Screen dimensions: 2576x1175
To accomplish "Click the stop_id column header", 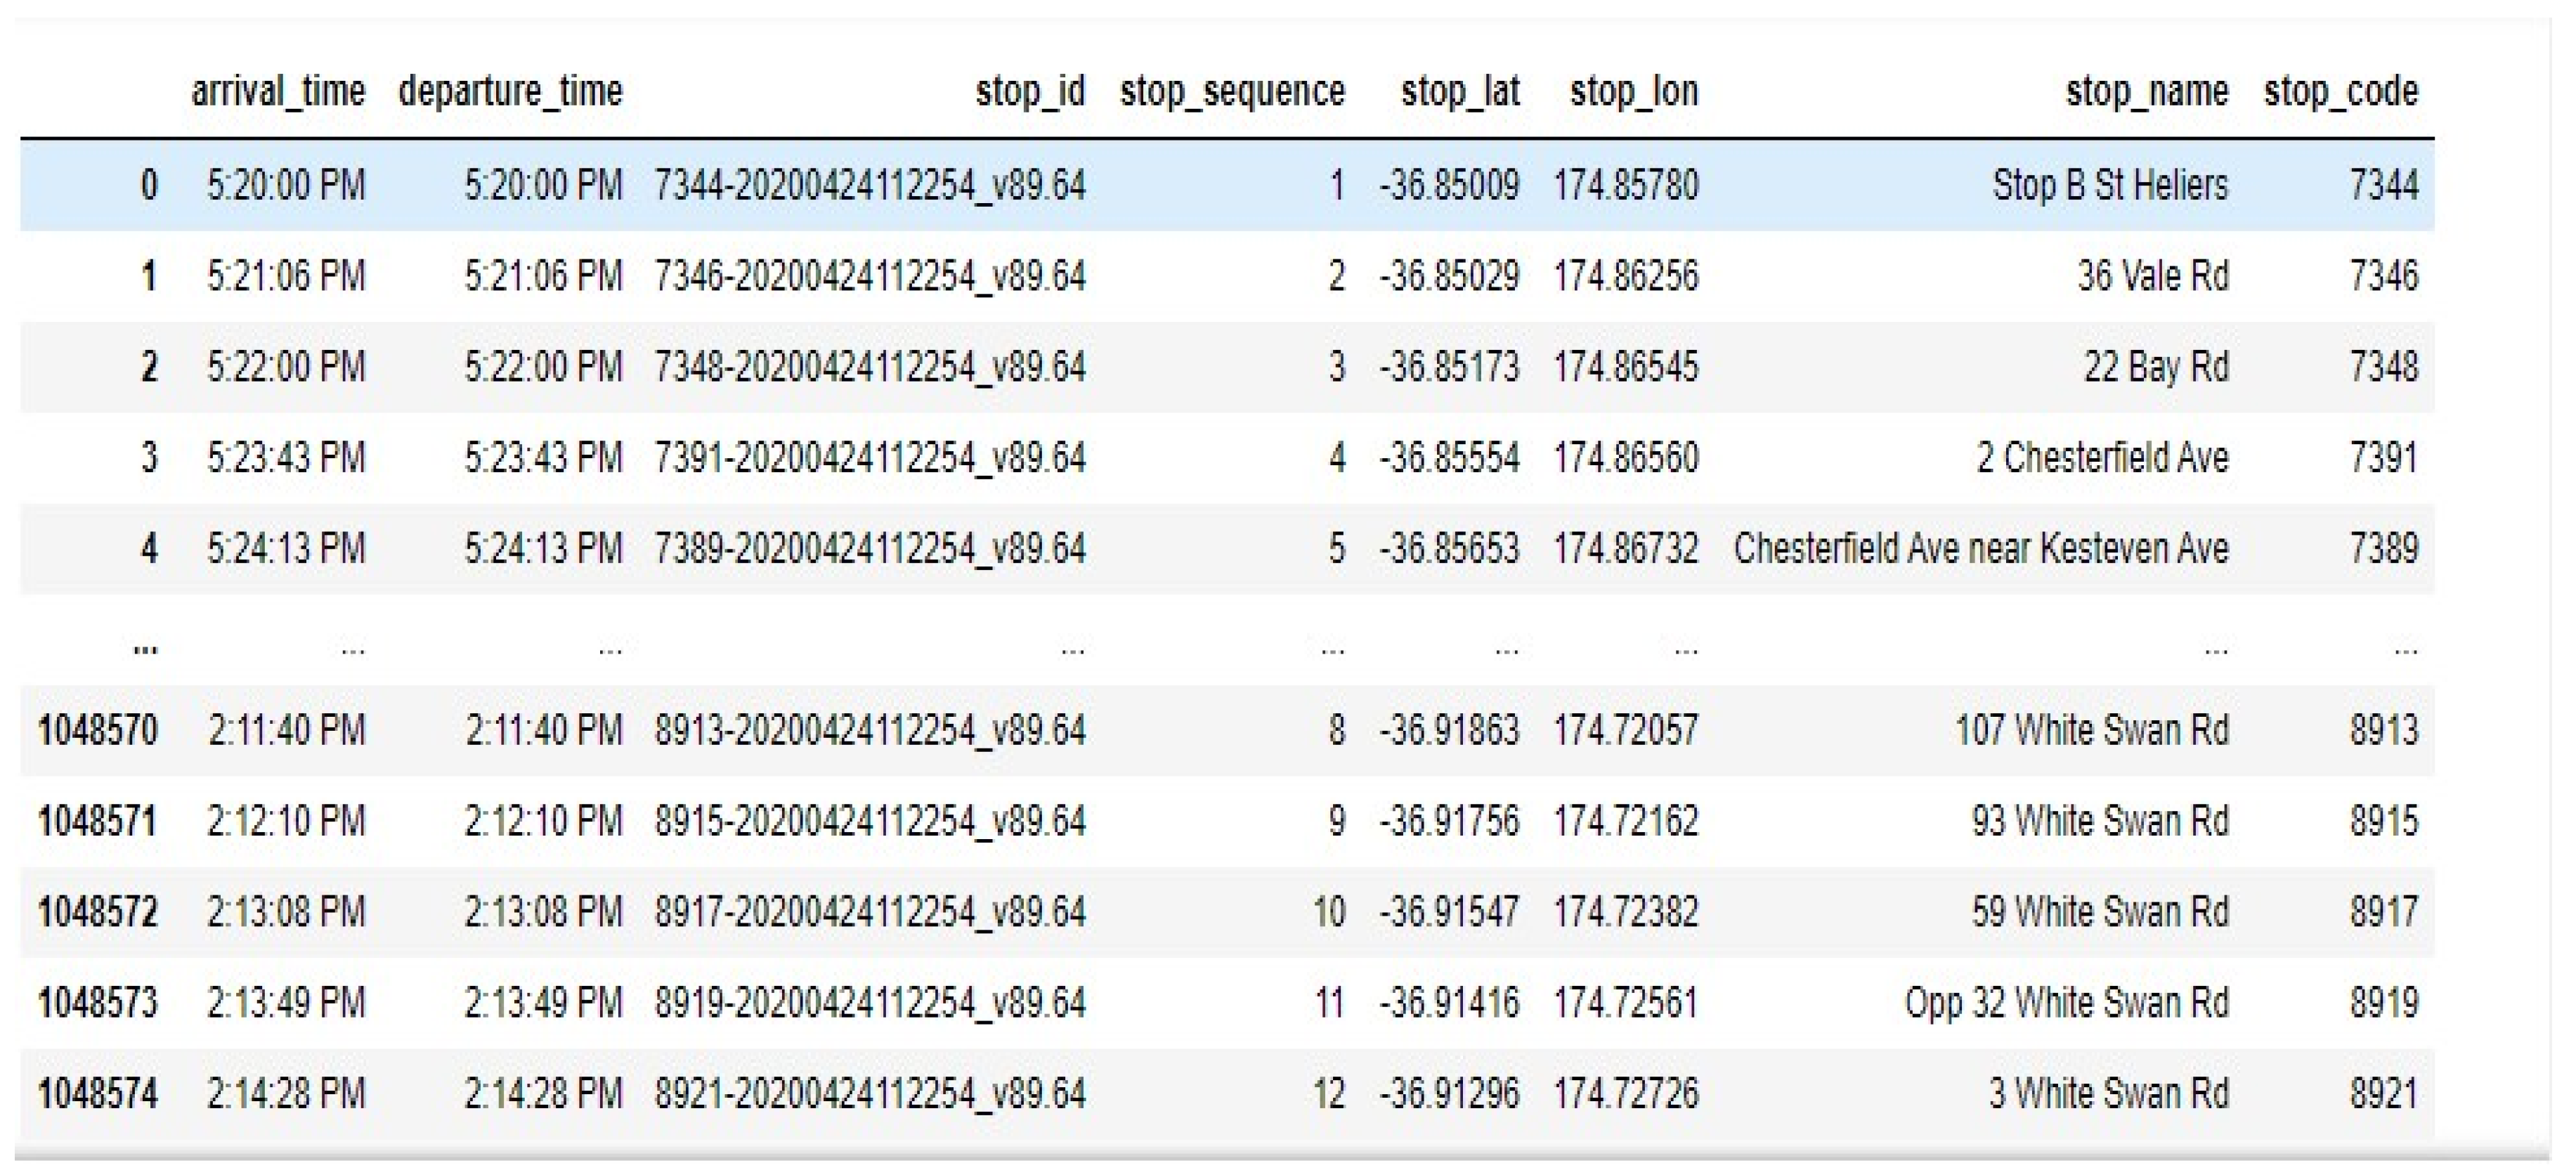I will 1029,92.
